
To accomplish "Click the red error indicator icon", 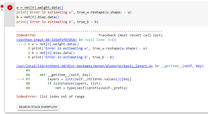I will coord(2,6).
